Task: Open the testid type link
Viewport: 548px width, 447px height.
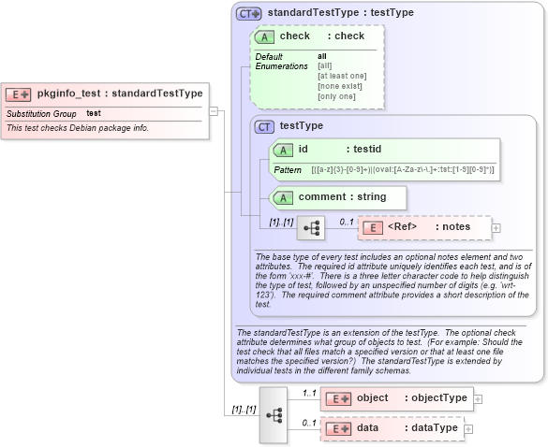Action: pos(367,149)
